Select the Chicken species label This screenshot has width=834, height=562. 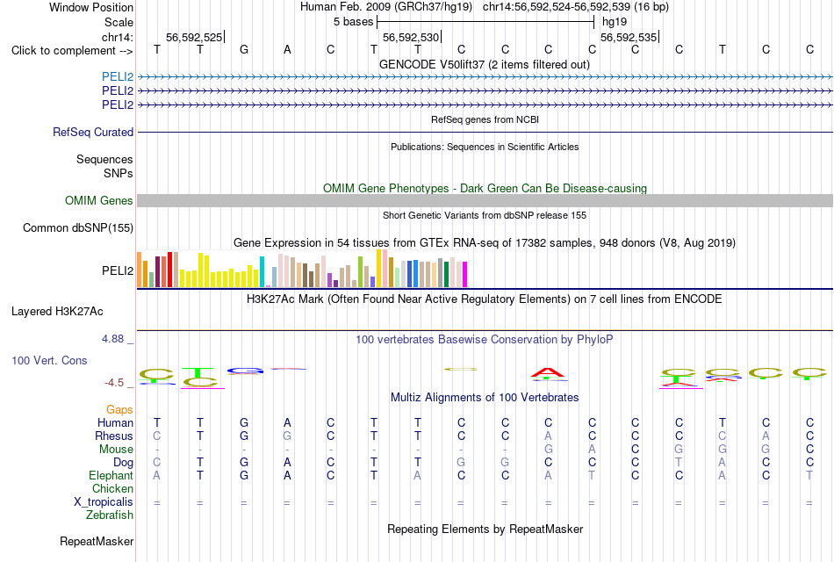112,488
